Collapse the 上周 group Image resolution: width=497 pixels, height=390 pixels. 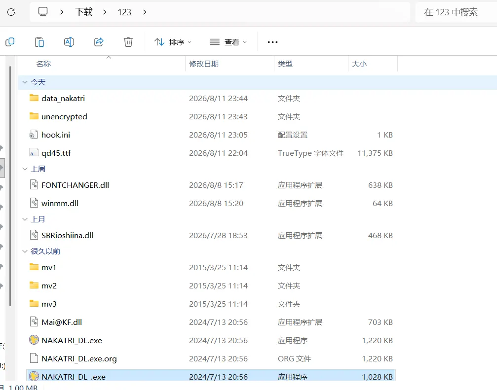coord(25,169)
